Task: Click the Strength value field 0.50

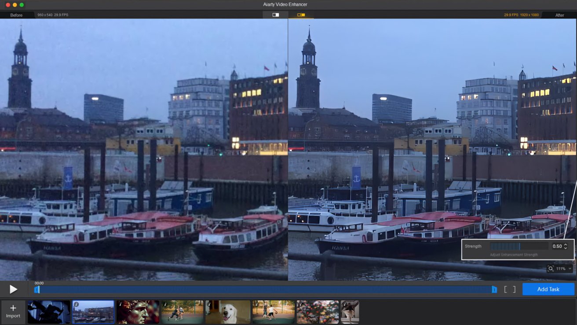Action: [x=557, y=246]
